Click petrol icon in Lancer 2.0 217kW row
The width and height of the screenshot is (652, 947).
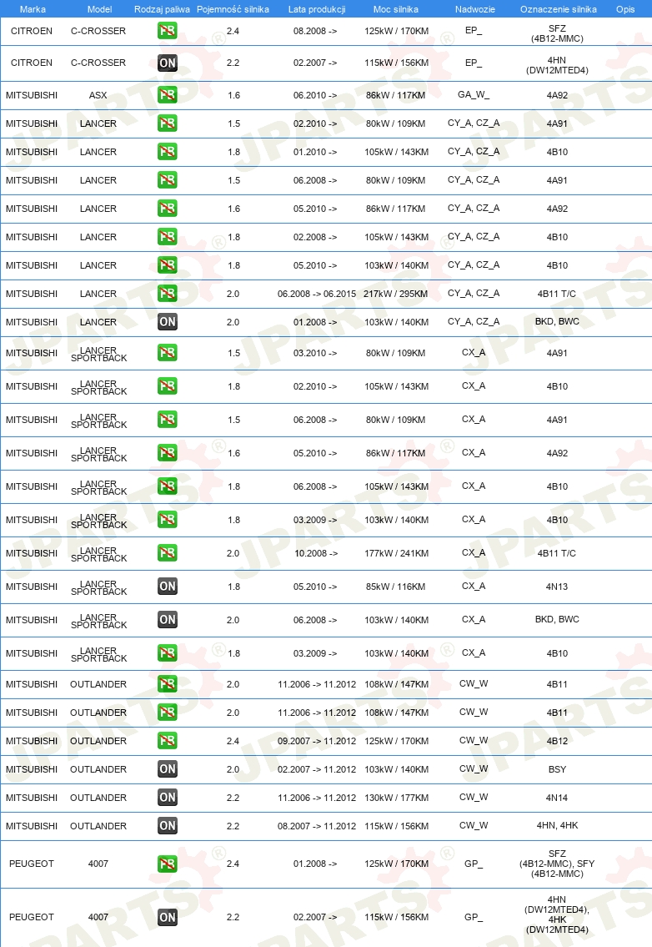coord(168,294)
